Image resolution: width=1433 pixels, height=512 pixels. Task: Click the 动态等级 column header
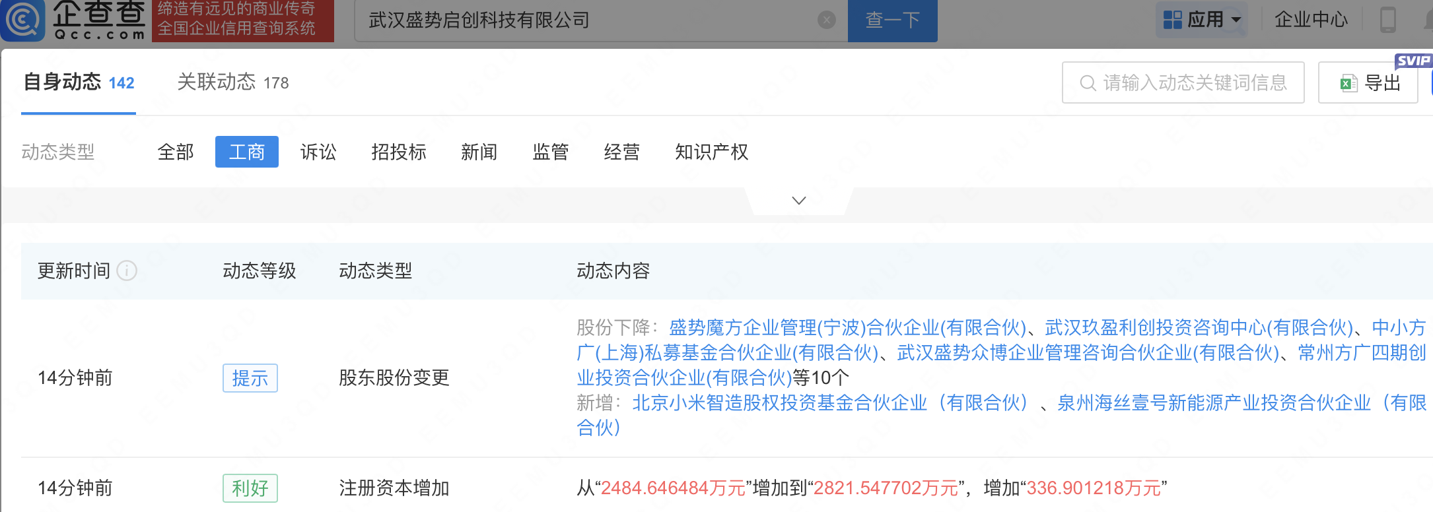click(260, 271)
